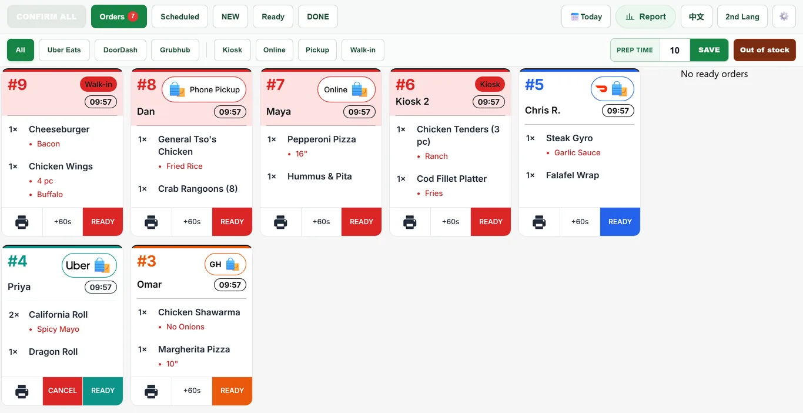This screenshot has width=803, height=413.
Task: Open the Report view
Action: [x=645, y=16]
